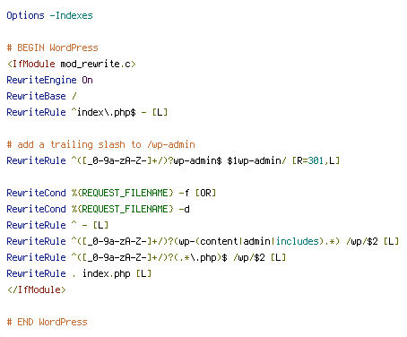This screenshot has width=407, height=337.
Task: Click '%{REQUEST_FILENAME}' on the -d line
Action: click(123, 209)
